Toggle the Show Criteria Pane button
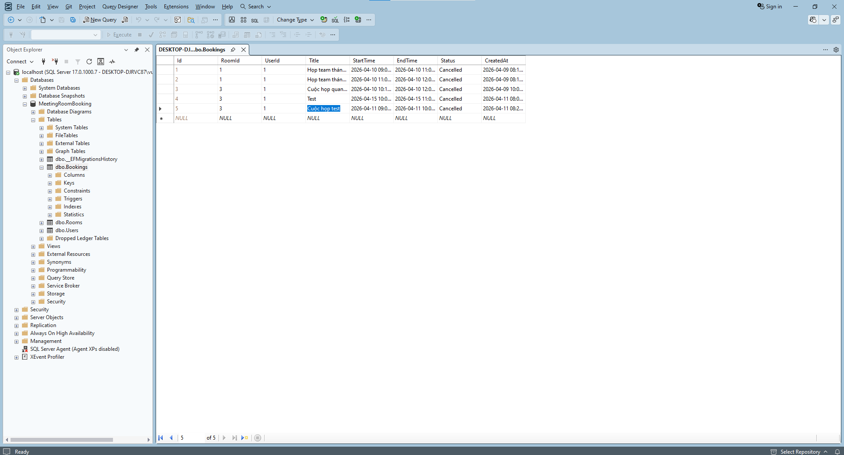 [244, 20]
